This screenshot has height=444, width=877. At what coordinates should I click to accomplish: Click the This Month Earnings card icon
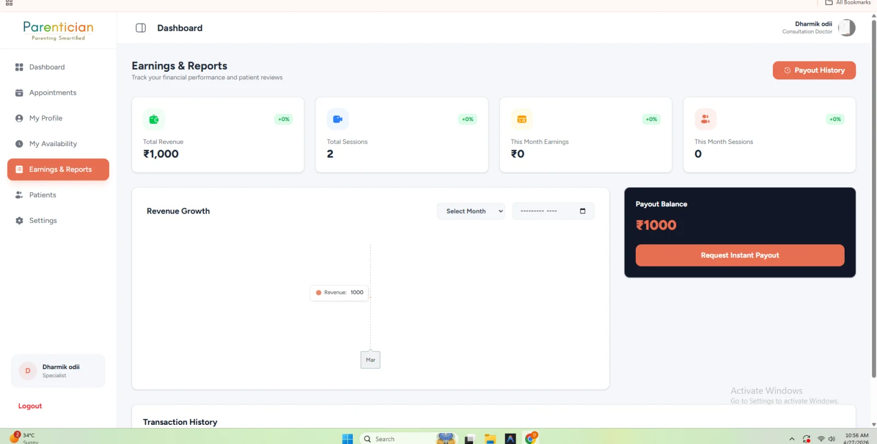522,119
